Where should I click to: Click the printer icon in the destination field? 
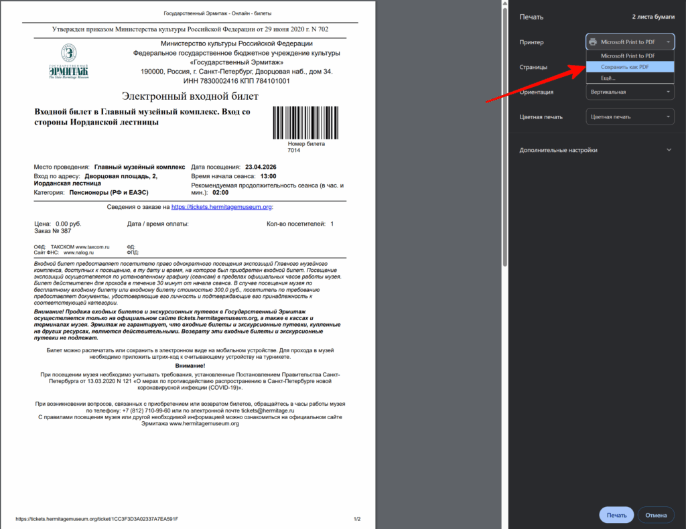pyautogui.click(x=593, y=42)
